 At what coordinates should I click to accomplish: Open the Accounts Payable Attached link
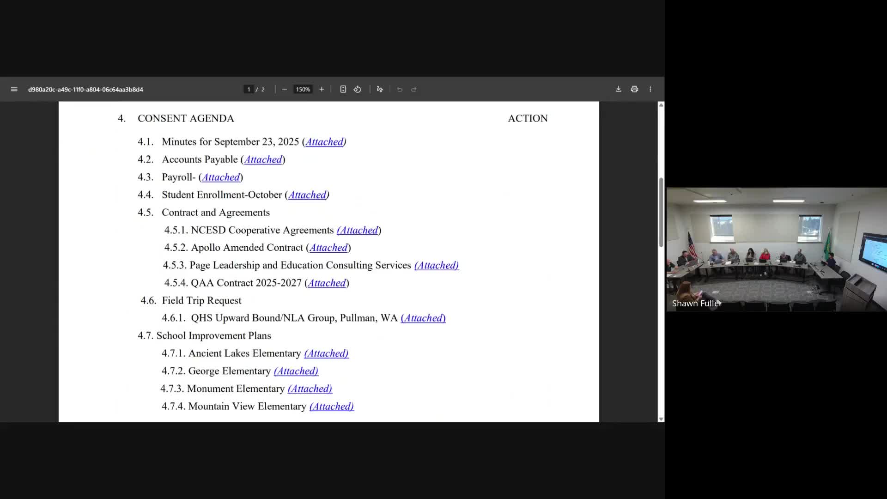pos(263,159)
